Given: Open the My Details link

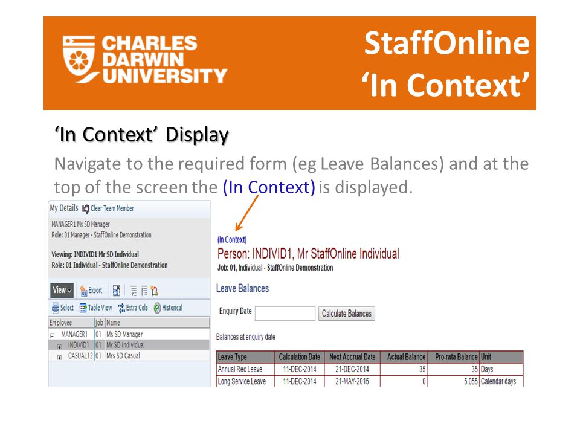Looking at the screenshot, I should 64,208.
